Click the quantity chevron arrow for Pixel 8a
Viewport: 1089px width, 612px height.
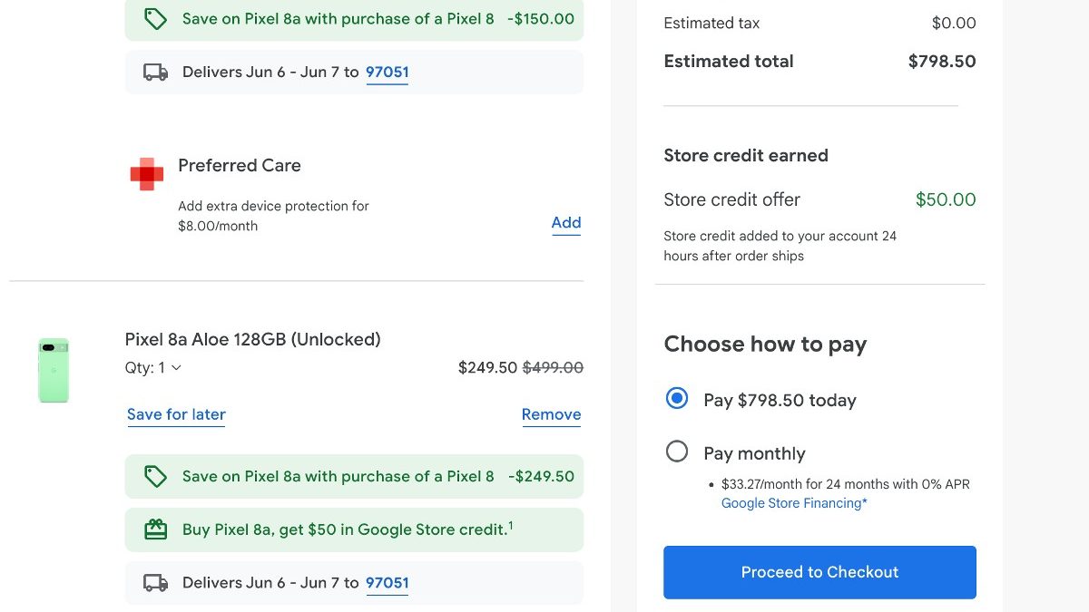[176, 368]
